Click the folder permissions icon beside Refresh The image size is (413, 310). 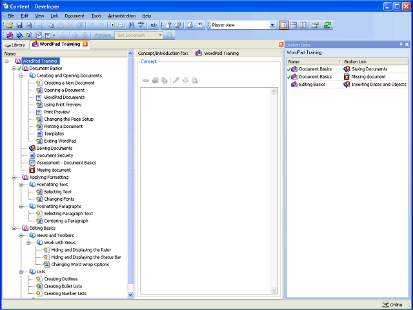pyautogui.click(x=316, y=25)
